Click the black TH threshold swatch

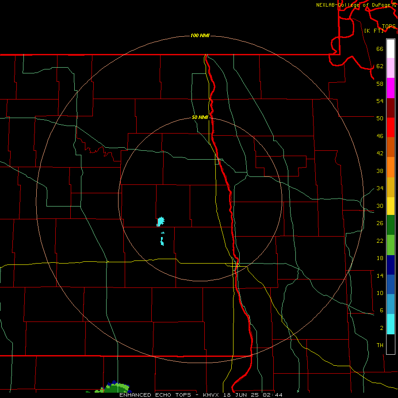pos(390,344)
